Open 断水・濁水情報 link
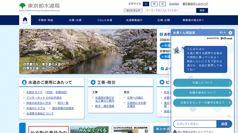The image size is (238, 133). [105, 106]
